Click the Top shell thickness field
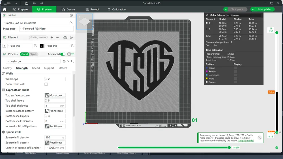Image resolution: width=283 pixels, height=159 pixels. tap(55, 106)
